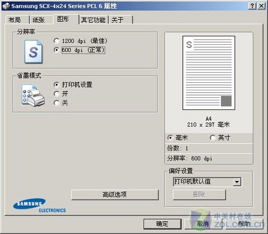Click the resolution document S icon
This screenshot has width=268, height=234.
pyautogui.click(x=34, y=52)
